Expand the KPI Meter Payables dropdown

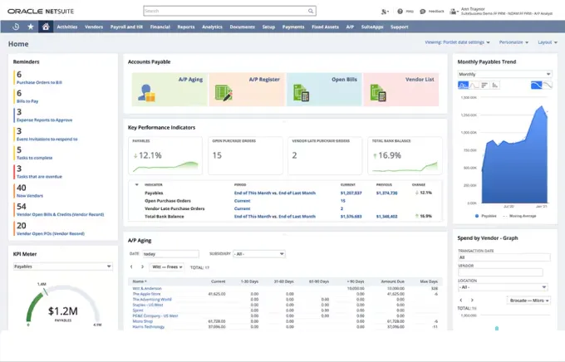point(62,267)
